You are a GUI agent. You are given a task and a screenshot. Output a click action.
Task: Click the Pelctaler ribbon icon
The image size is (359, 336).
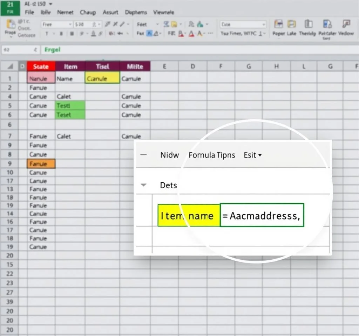pos(327,24)
